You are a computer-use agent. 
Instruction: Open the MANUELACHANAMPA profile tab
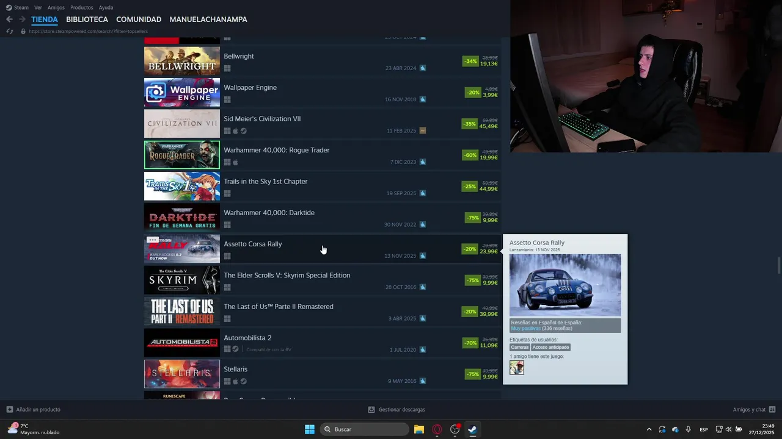208,20
